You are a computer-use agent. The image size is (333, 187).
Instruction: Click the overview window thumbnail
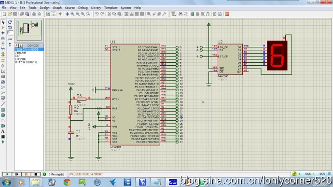[29, 30]
